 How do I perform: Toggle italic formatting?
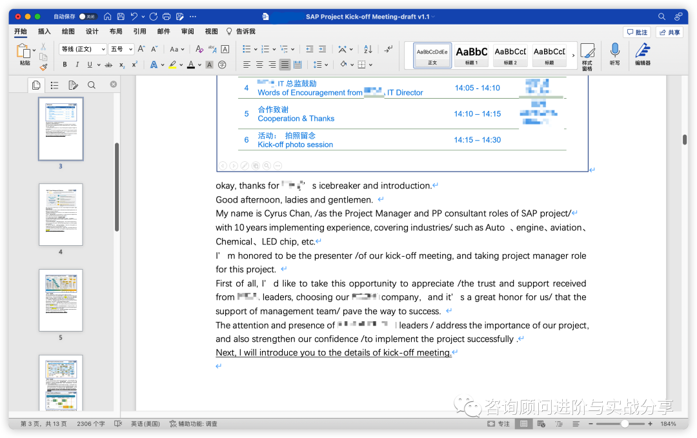click(x=77, y=65)
